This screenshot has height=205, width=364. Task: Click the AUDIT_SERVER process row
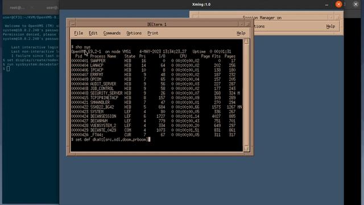pyautogui.click(x=154, y=84)
